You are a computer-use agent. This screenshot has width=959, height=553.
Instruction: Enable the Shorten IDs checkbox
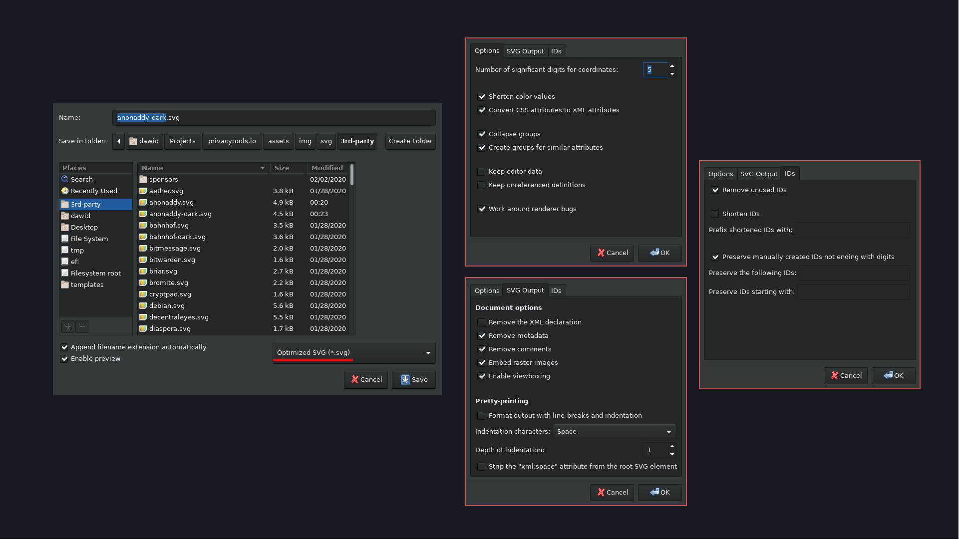pos(715,214)
